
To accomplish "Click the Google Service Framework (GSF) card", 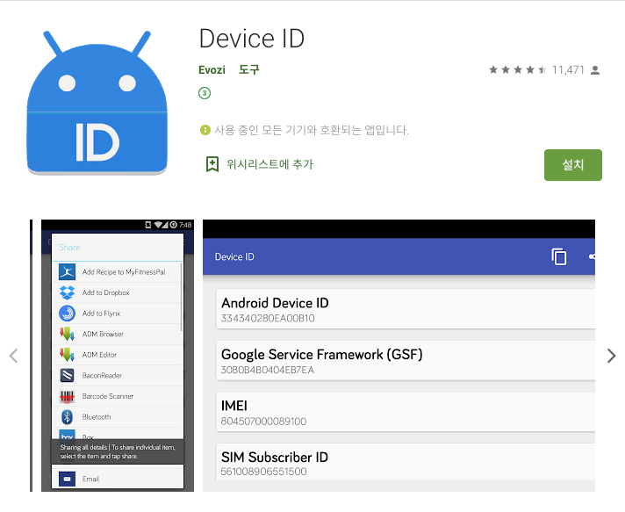I will point(406,360).
